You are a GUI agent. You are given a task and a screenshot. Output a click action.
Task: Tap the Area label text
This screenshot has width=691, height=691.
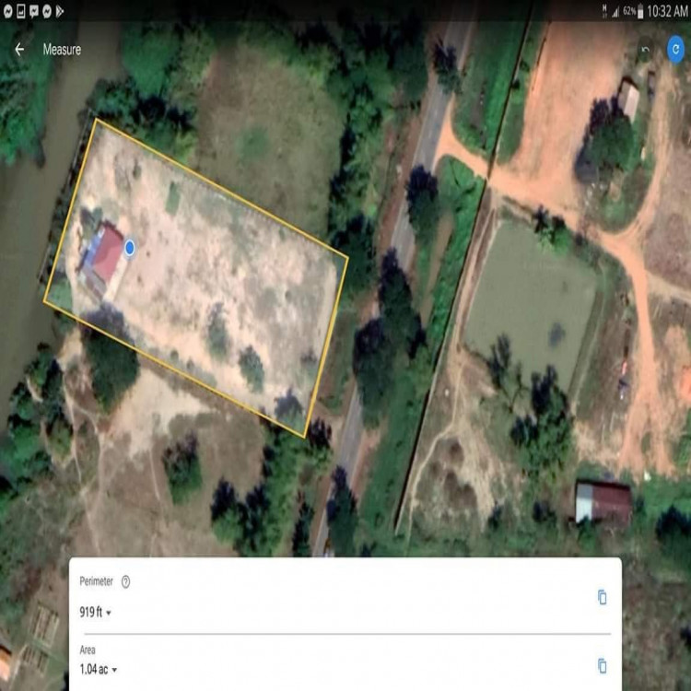[88, 650]
